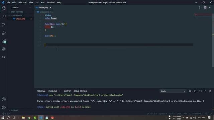Switch to the Terminal panel tab
The image size is (214, 120).
[x=41, y=91]
